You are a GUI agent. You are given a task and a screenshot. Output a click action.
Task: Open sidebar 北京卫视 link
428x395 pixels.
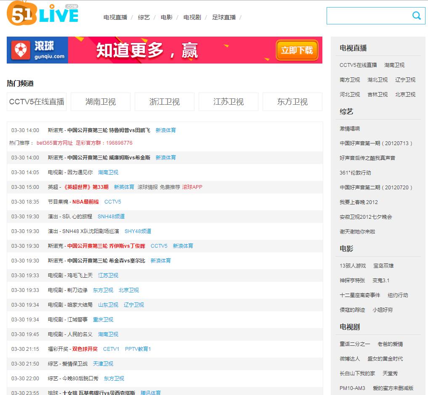tap(405, 95)
